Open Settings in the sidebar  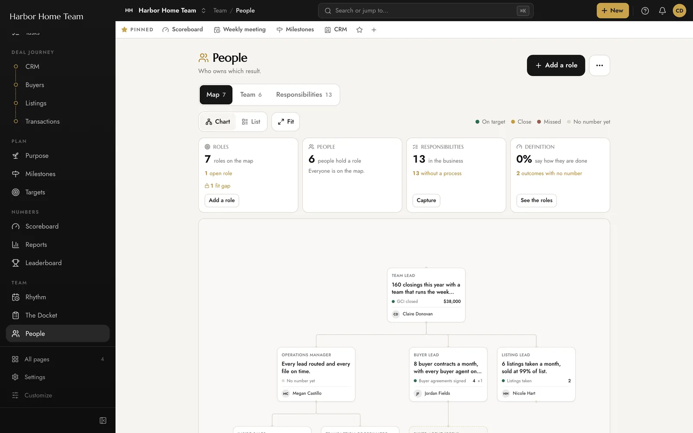pyautogui.click(x=58, y=377)
